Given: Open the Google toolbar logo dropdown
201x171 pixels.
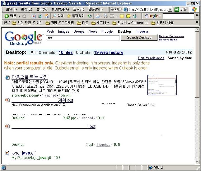Looking at the screenshot, I should pyautogui.click(x=153, y=16).
